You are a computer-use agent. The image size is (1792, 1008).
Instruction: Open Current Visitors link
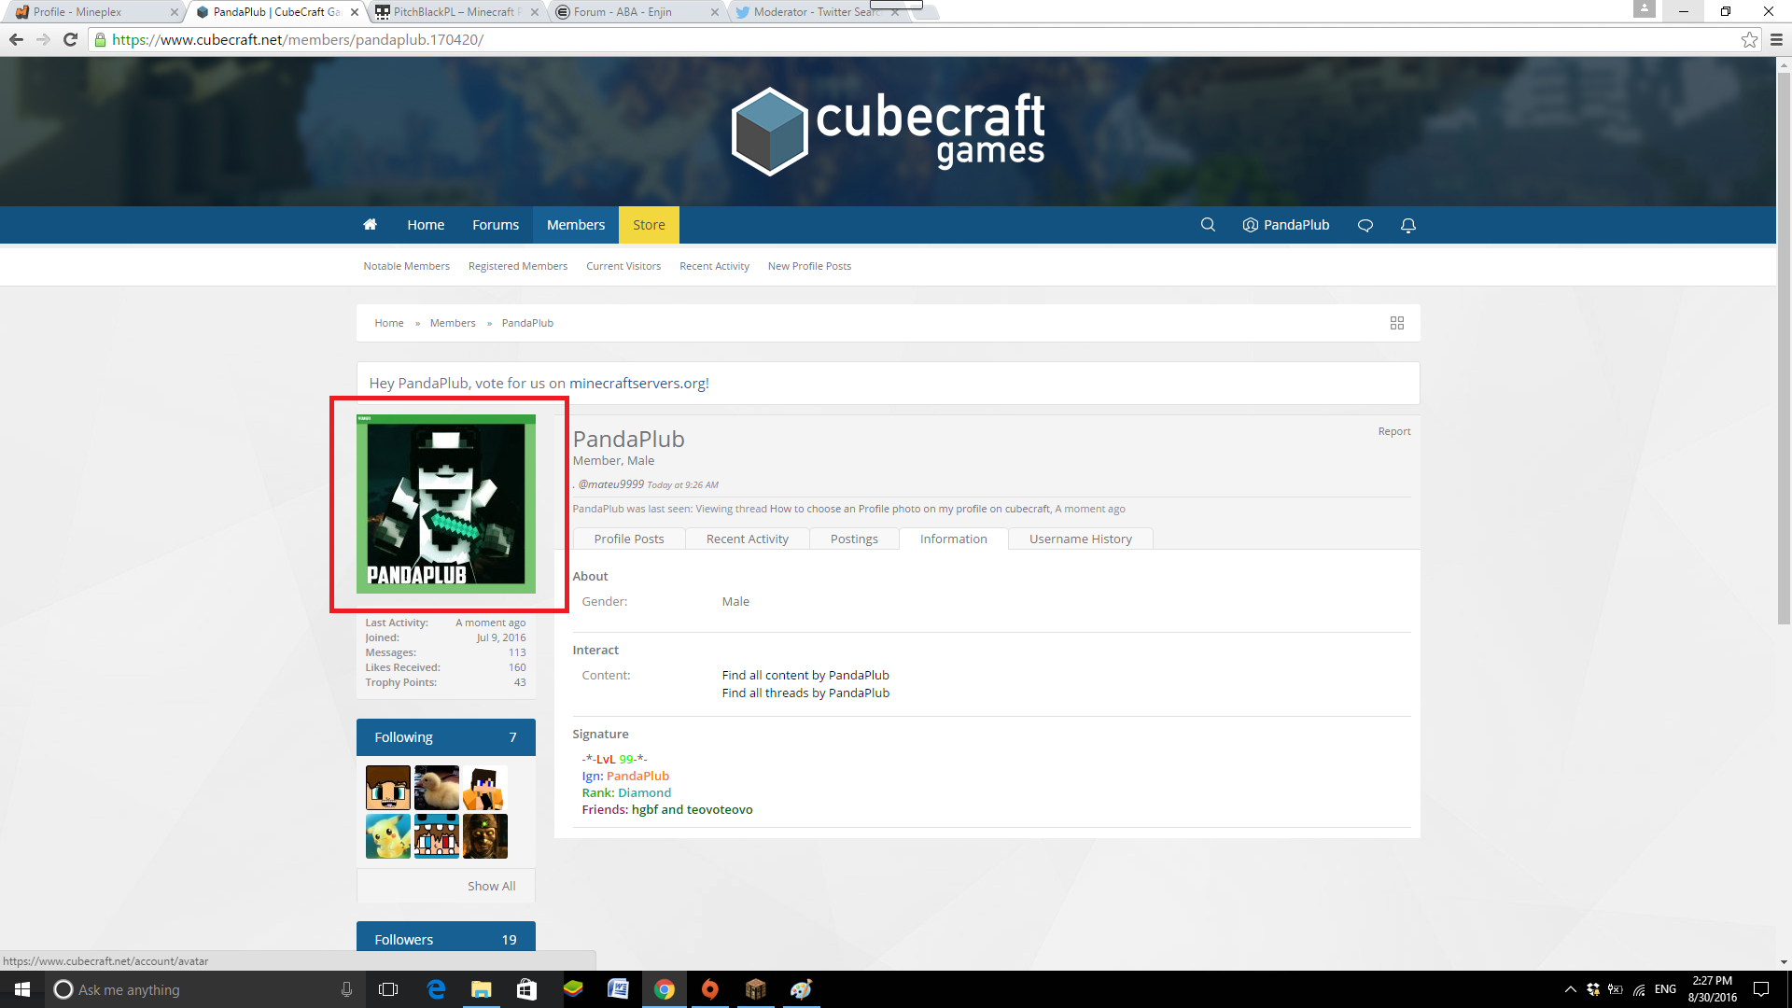coord(623,266)
